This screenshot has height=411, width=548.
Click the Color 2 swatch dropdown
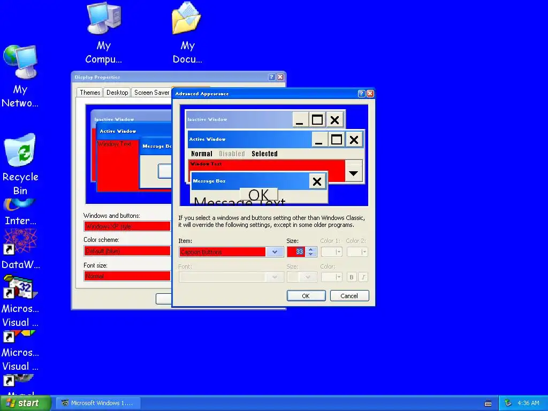point(357,252)
